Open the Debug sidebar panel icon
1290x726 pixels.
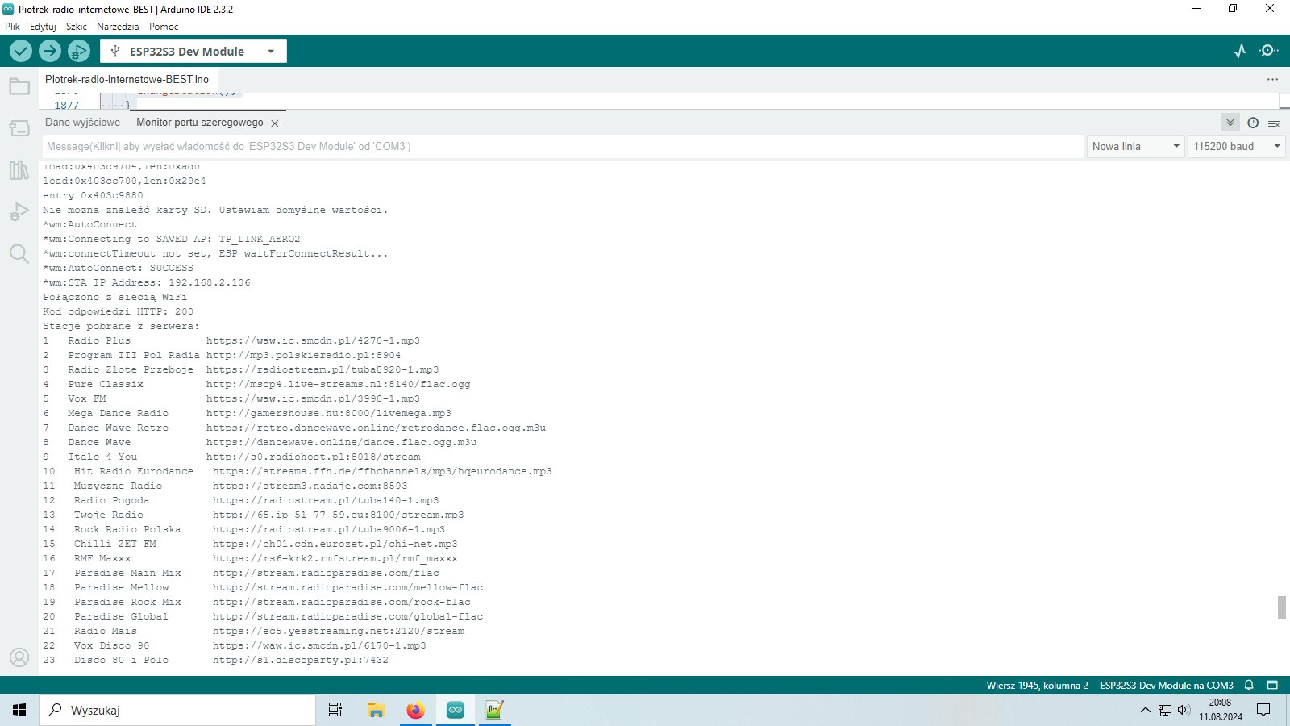19,212
